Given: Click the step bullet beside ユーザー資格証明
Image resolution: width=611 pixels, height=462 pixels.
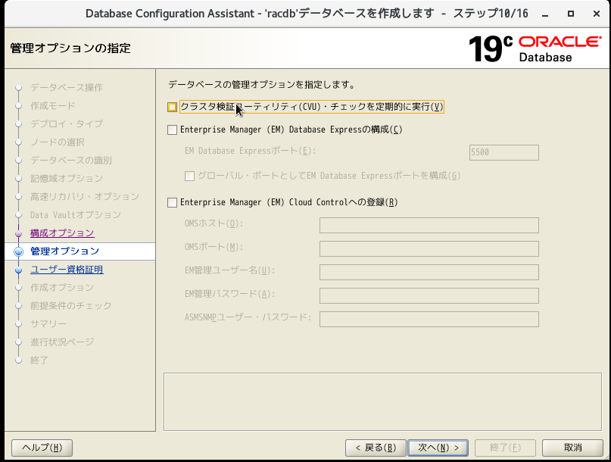Looking at the screenshot, I should coord(18,270).
